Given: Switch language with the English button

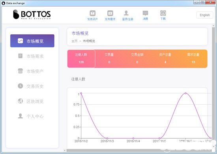Looking at the screenshot, I should (x=205, y=15).
